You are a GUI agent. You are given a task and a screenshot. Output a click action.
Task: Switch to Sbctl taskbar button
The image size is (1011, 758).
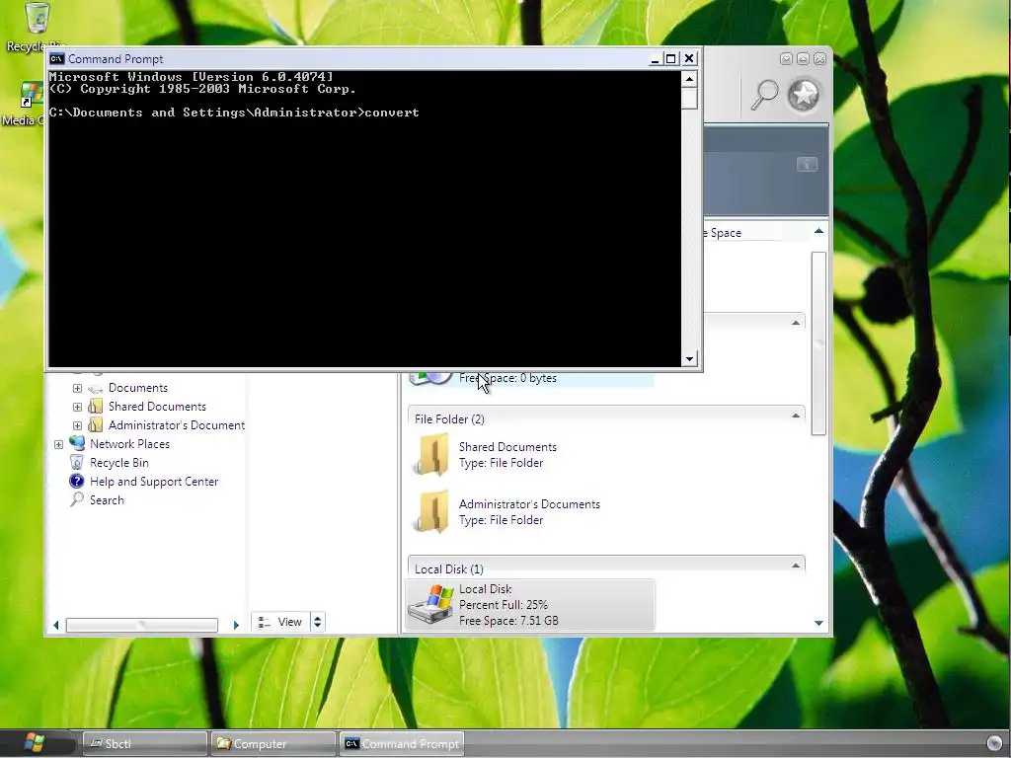[145, 743]
